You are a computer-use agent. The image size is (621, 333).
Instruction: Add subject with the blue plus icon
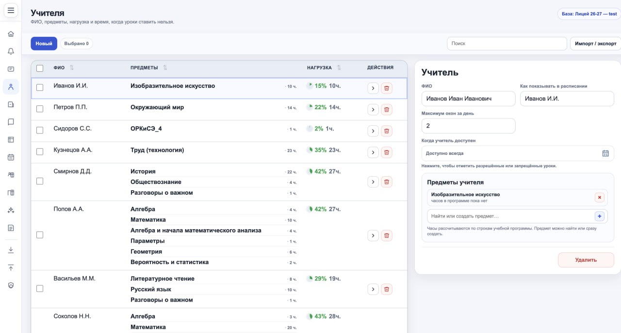click(x=600, y=216)
